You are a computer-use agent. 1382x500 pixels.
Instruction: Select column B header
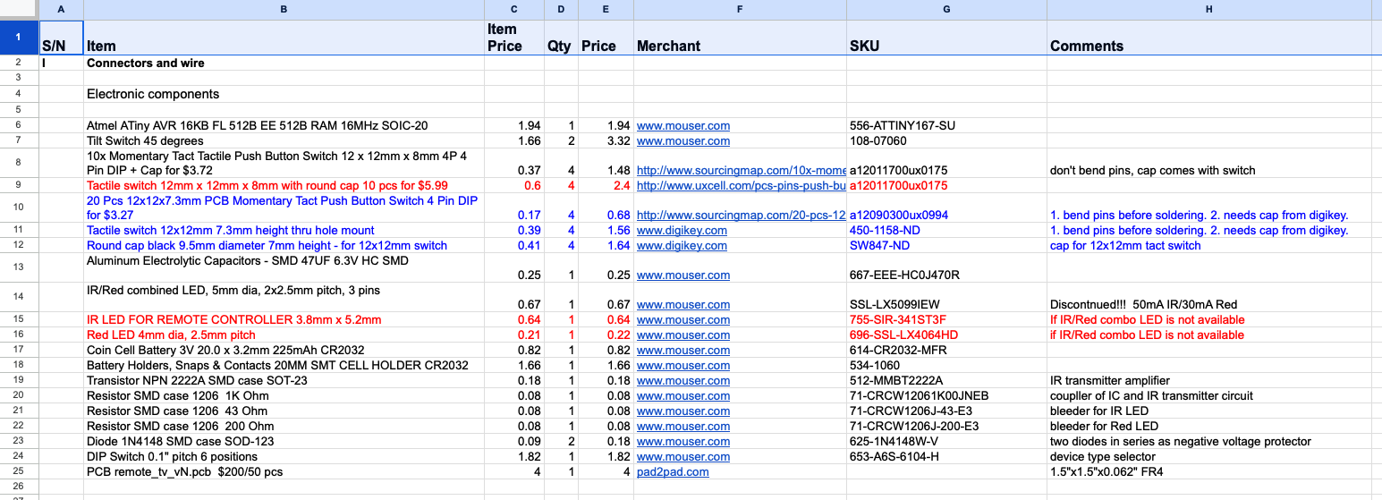click(284, 9)
